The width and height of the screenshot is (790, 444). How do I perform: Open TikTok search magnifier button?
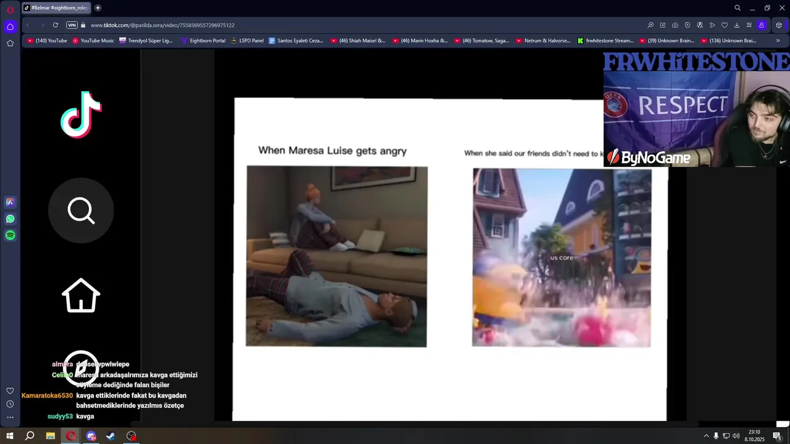[81, 211]
